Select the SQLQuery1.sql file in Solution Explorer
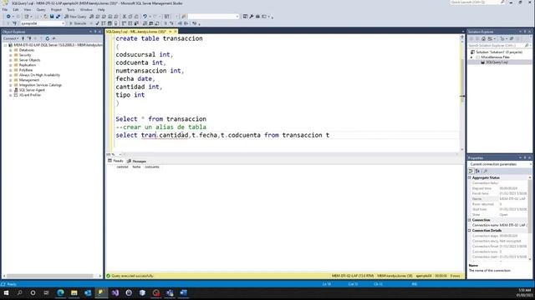Viewport: 535px width, 300px height. [497, 62]
